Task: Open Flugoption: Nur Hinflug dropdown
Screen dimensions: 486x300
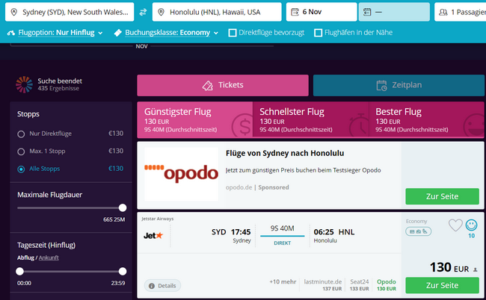Action: pos(60,33)
